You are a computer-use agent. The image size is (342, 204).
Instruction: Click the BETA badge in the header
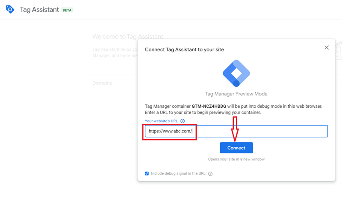(67, 10)
